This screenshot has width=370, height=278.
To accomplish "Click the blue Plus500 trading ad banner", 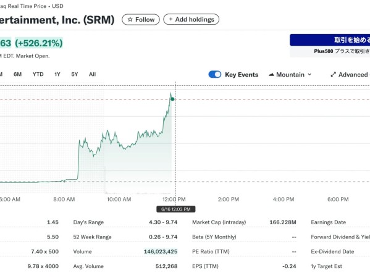I will click(x=330, y=40).
